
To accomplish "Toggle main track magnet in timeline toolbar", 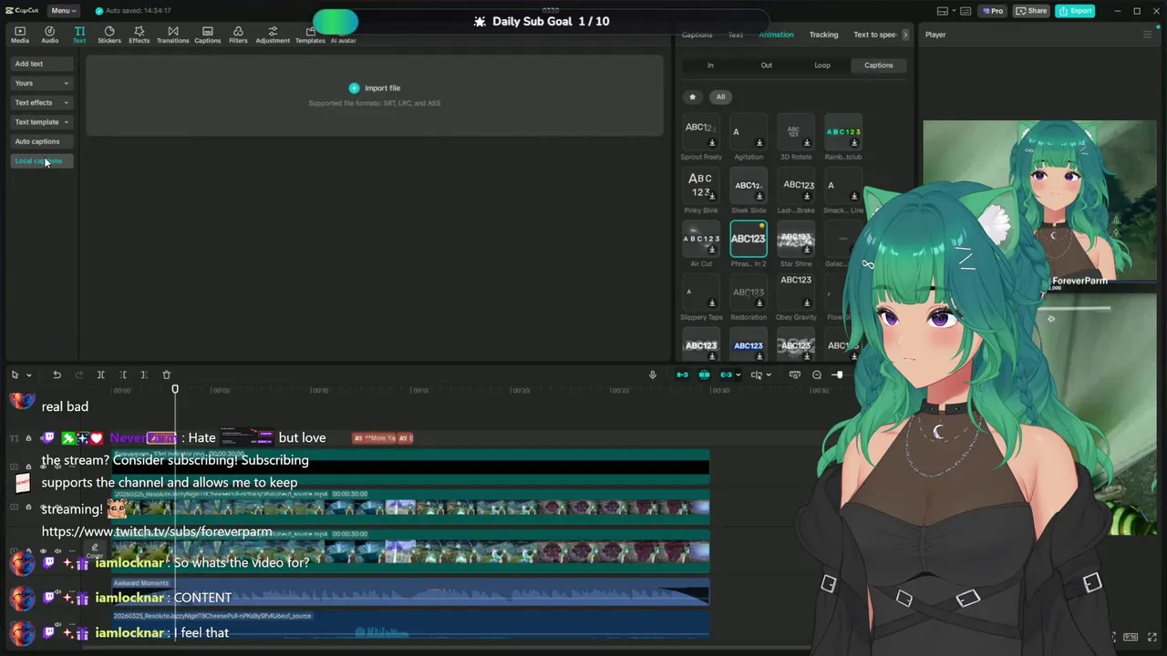I will coord(682,374).
